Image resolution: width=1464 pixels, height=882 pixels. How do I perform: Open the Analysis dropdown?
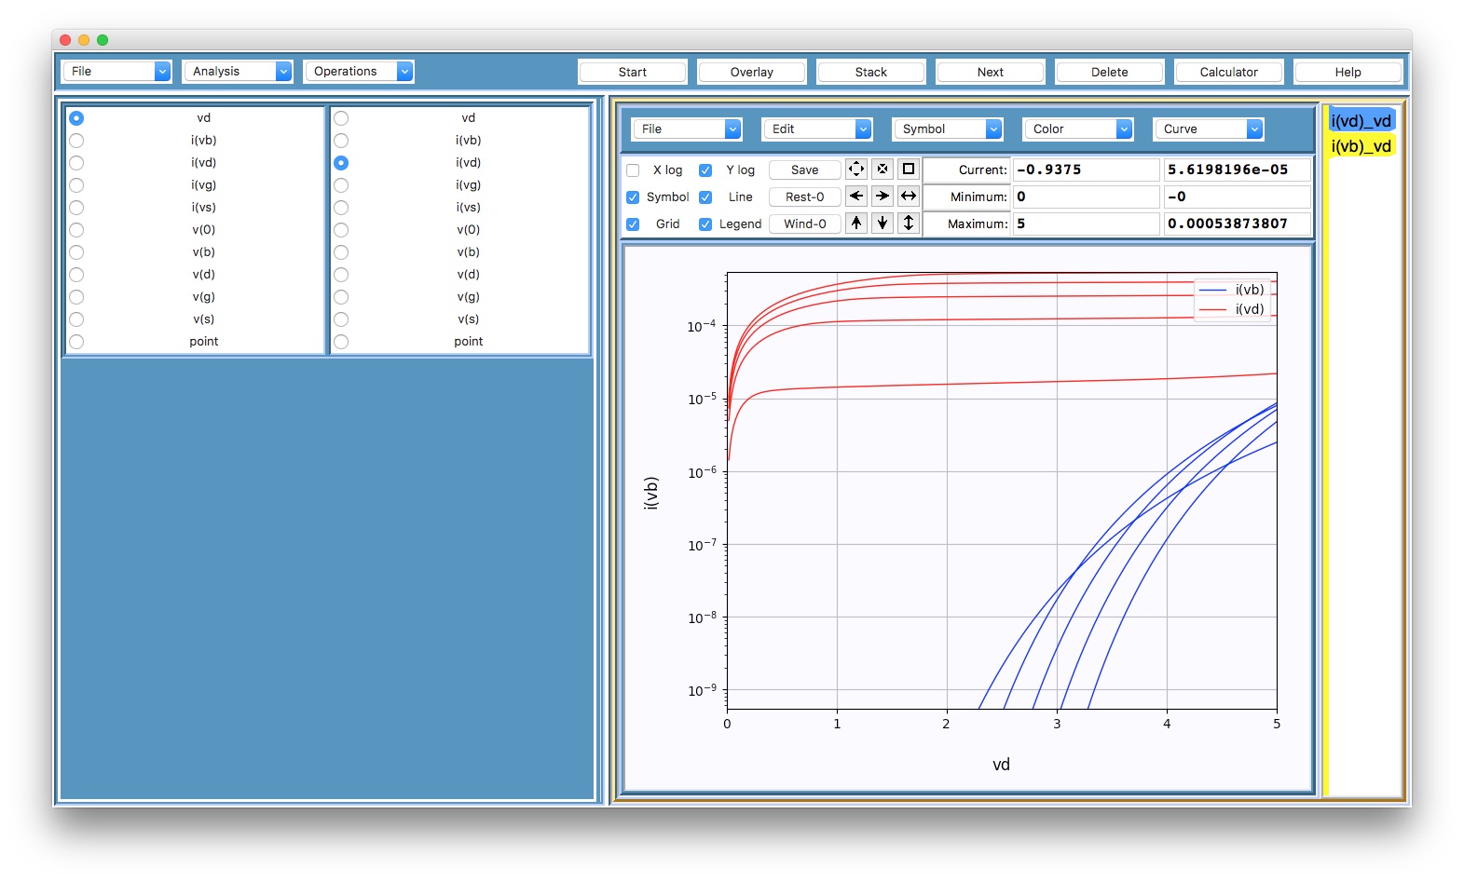point(238,71)
